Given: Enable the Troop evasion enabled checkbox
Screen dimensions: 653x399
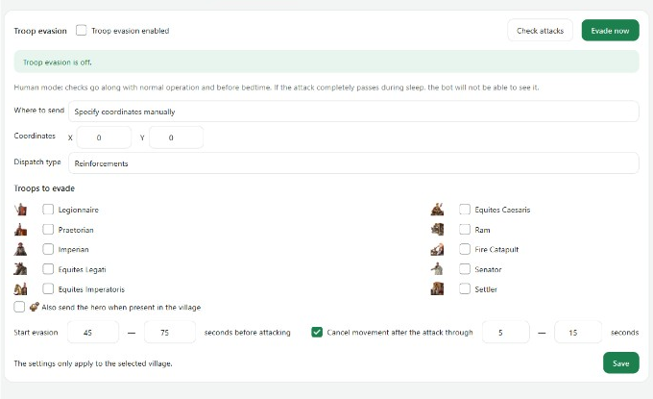Looking at the screenshot, I should 82,31.
